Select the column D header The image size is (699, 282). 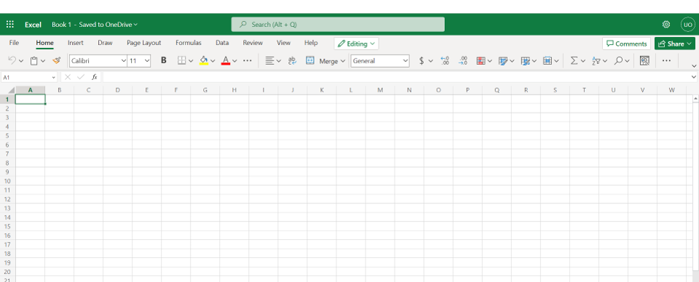click(118, 90)
